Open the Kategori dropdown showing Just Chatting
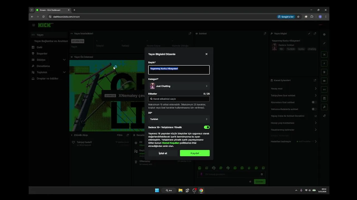 tap(179, 86)
